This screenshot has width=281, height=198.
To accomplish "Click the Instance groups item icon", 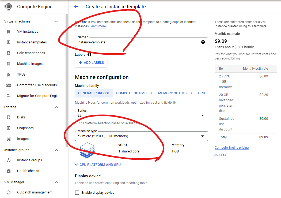I will pos(8,160).
